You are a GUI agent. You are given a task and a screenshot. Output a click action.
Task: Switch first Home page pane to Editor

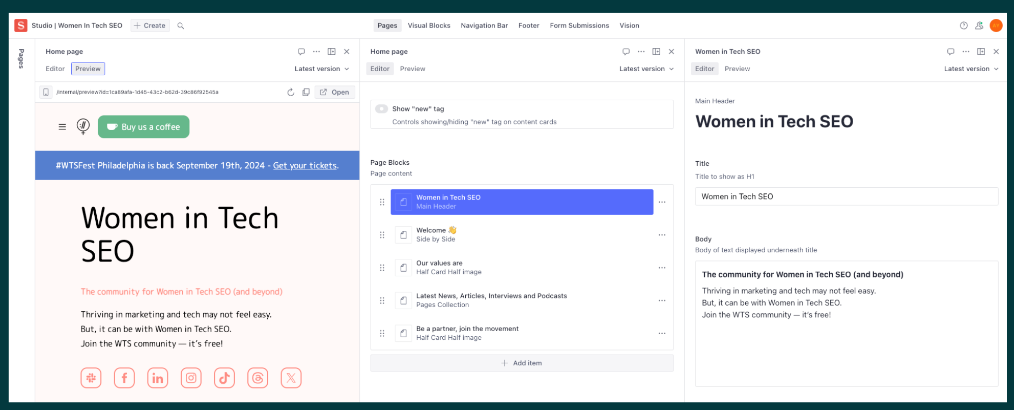[x=55, y=69]
